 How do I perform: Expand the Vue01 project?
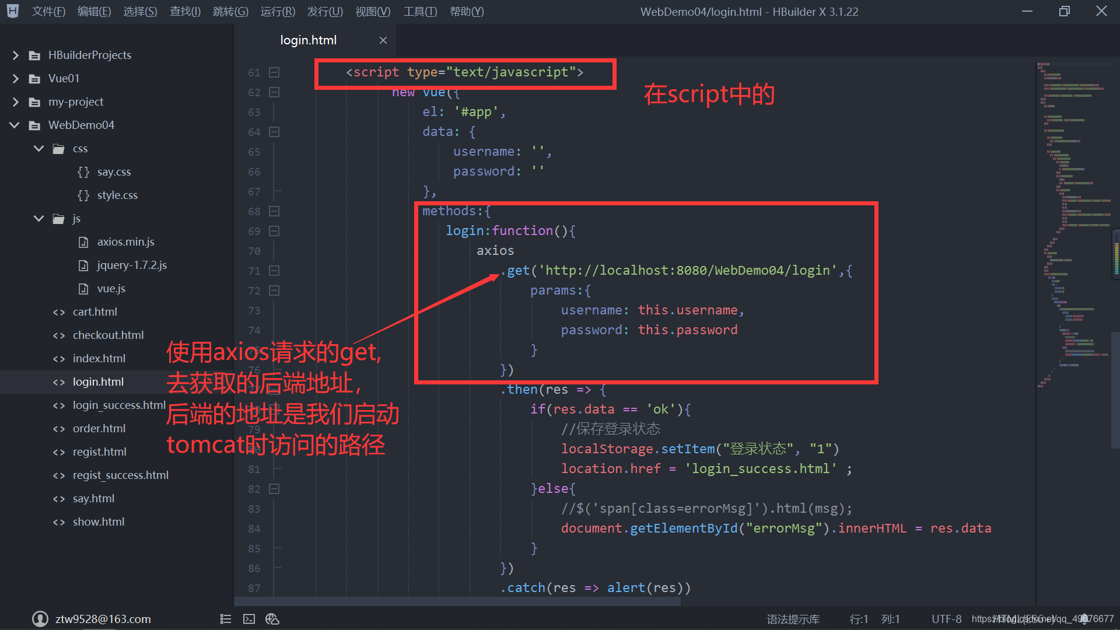[16, 79]
